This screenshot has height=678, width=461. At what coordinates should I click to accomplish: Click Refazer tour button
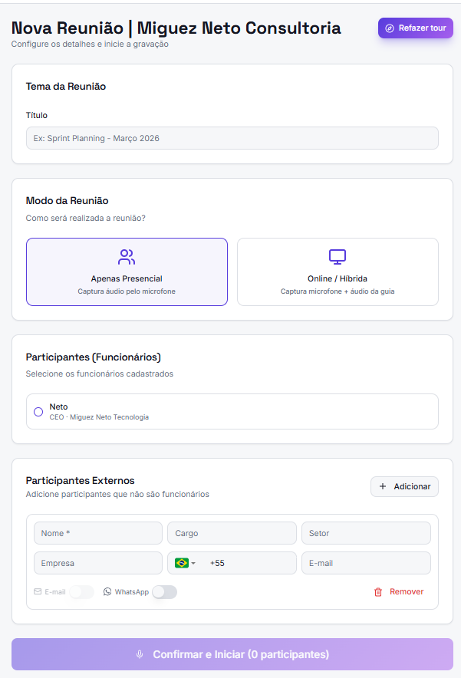pos(416,28)
